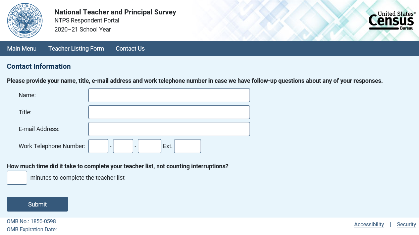419x235 pixels.
Task: Open the Accessibility footer link
Action: [369, 225]
